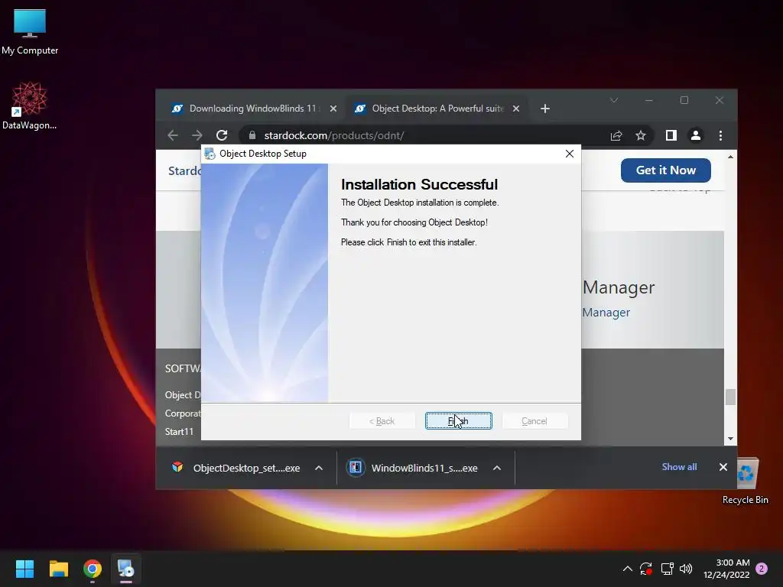Bookmark this page with star icon
Image resolution: width=783 pixels, height=587 pixels.
(641, 135)
